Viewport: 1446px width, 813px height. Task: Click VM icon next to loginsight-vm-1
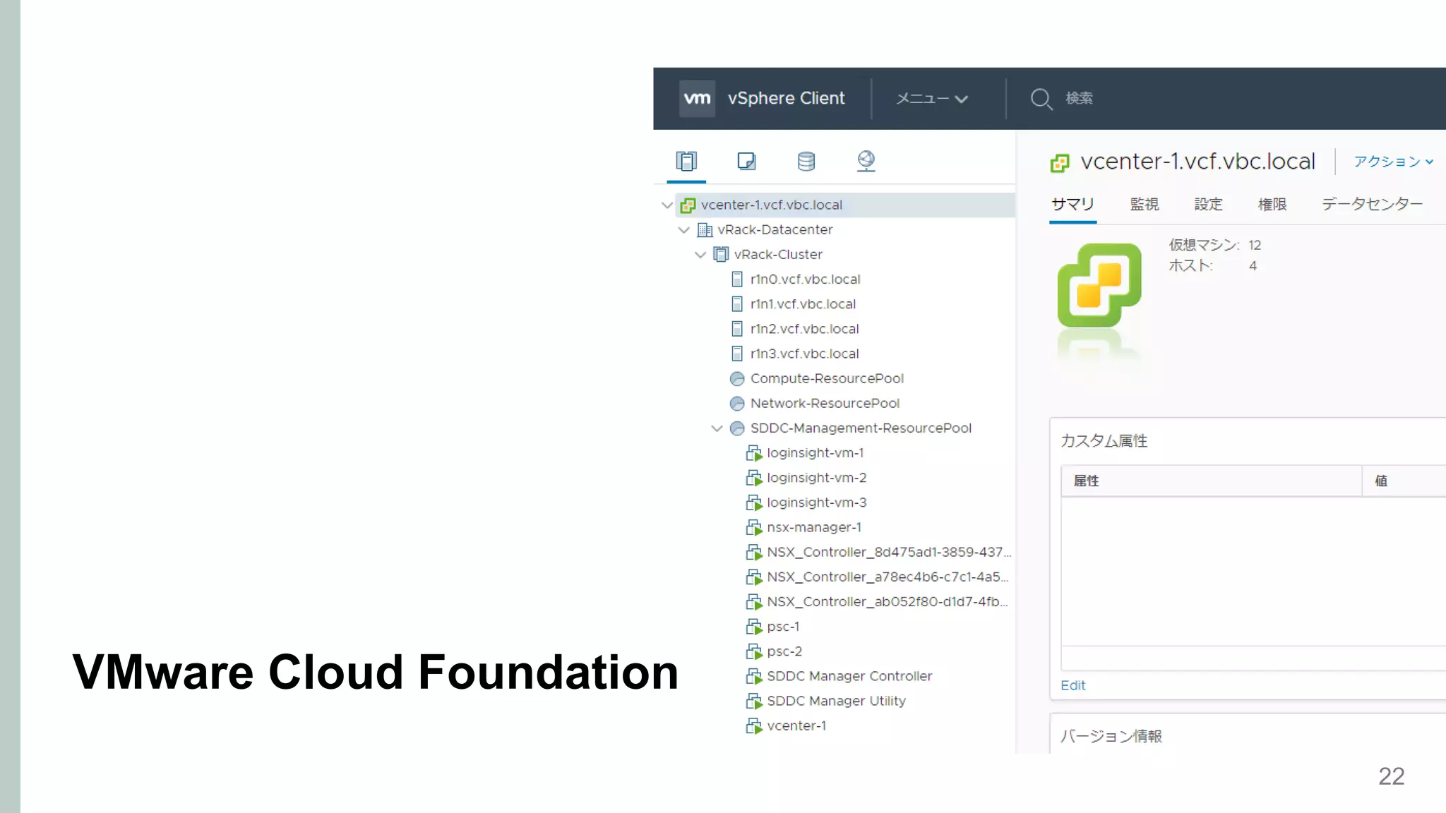(754, 453)
